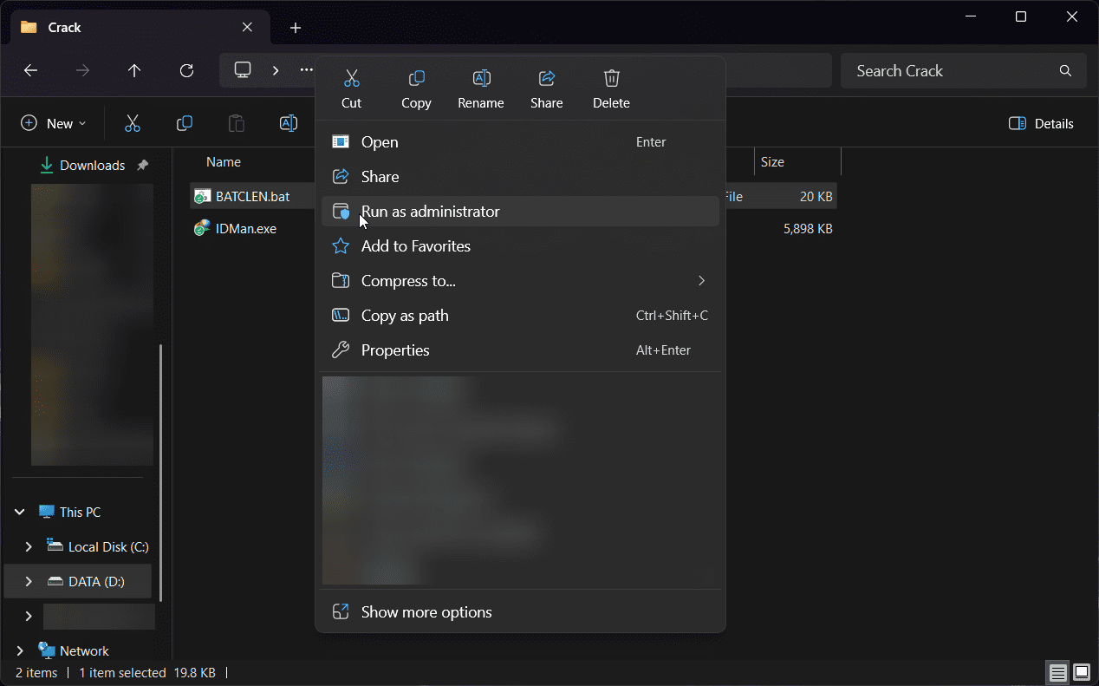Open the Compress to submenu
This screenshot has height=686, width=1099.
pos(520,281)
